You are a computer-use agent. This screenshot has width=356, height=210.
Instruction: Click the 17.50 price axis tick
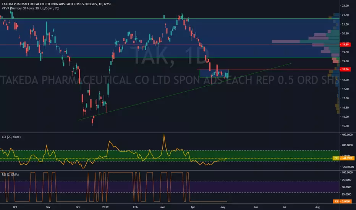(x=345, y=89)
